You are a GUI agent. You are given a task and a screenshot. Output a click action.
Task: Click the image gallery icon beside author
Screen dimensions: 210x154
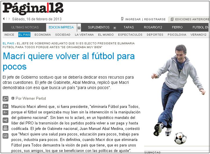coord(6,99)
